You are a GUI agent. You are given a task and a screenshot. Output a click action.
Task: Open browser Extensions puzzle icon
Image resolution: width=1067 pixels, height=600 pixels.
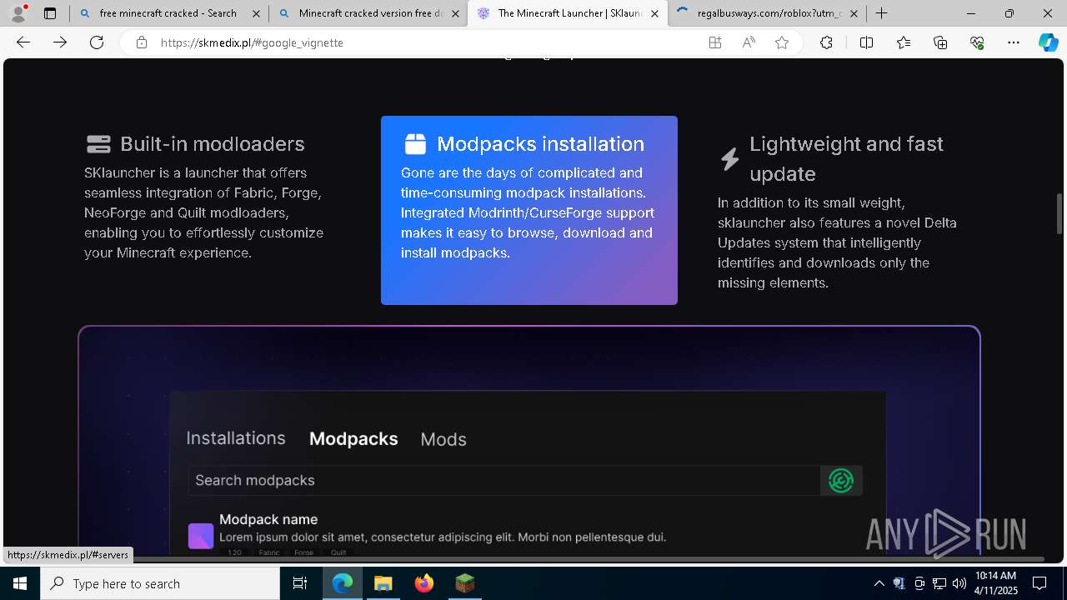(x=826, y=42)
